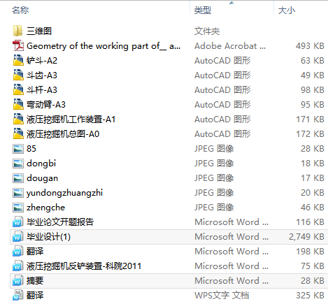Click the PDF icon for Geometry document
The height and width of the screenshot is (304, 328).
point(18,45)
